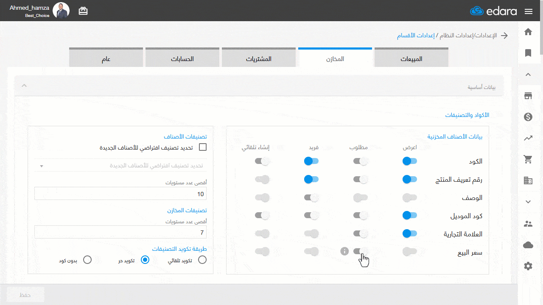Open the hamburger menu next to edara logo

(529, 11)
